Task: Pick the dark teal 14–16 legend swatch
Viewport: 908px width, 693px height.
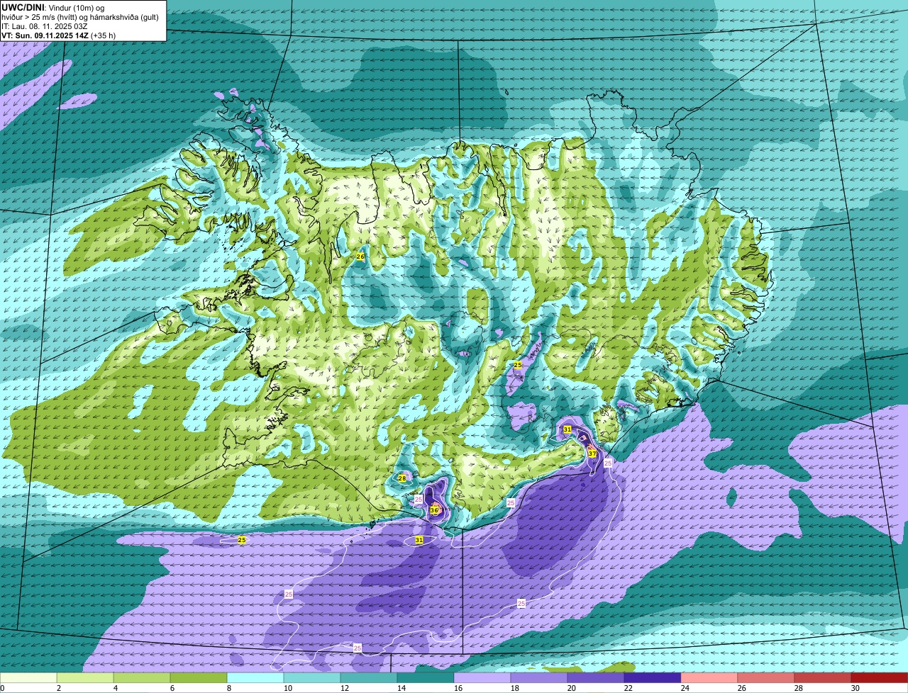Action: tap(426, 678)
